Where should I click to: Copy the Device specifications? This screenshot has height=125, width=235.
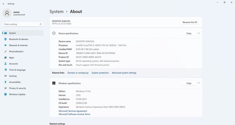[189, 33]
